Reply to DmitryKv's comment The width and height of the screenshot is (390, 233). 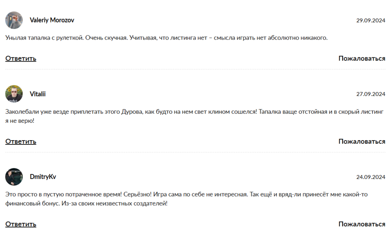pos(21,224)
